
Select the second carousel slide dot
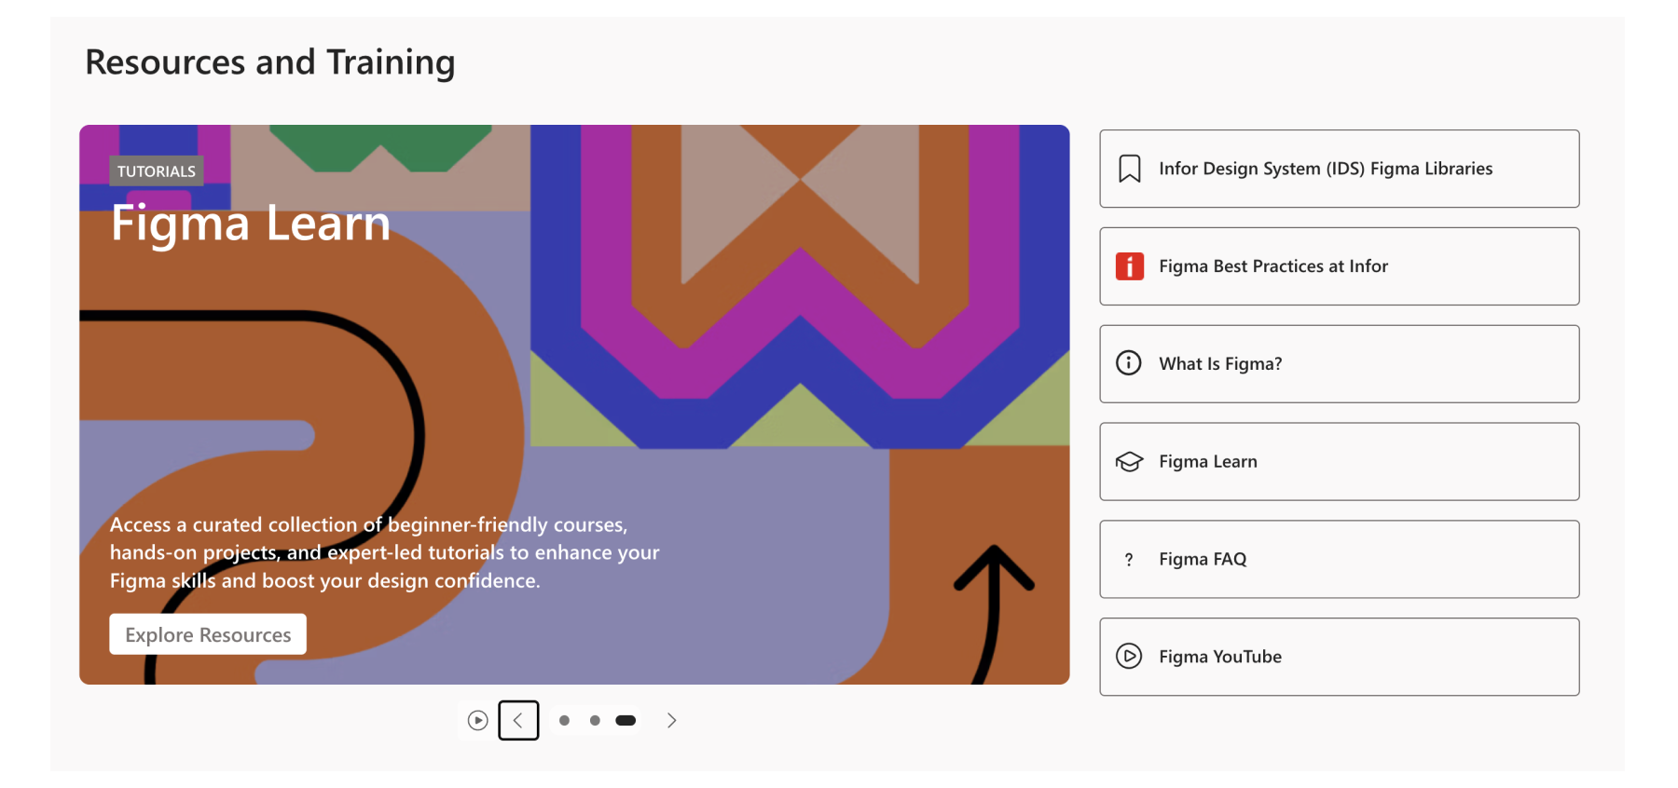(595, 720)
